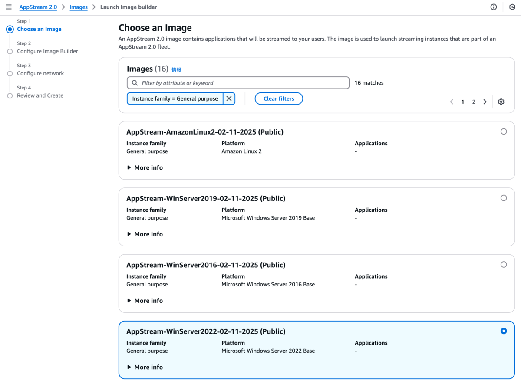Click the hexagon shield icon at top right
The image size is (521, 384).
coord(512,7)
